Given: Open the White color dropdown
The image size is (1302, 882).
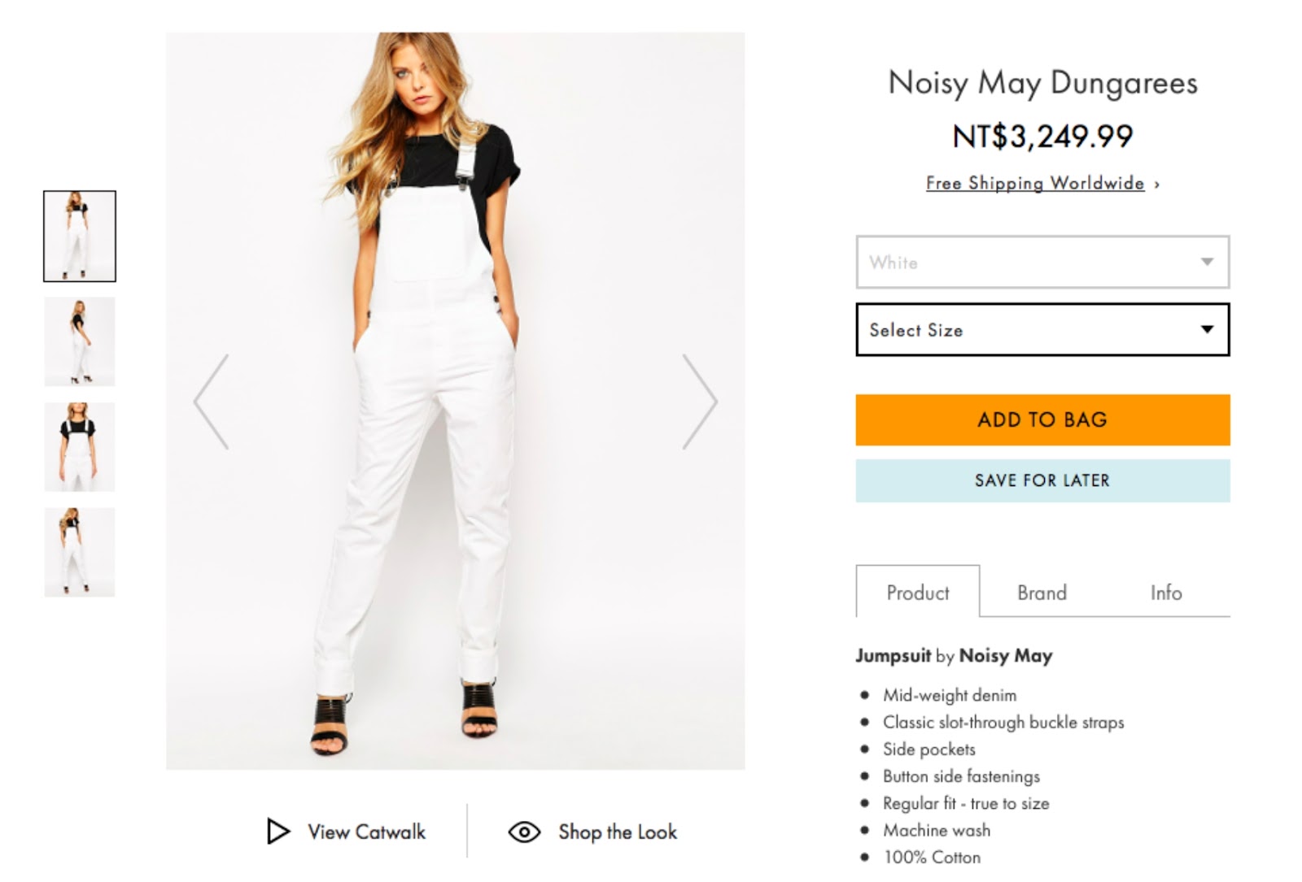Looking at the screenshot, I should tap(1042, 262).
